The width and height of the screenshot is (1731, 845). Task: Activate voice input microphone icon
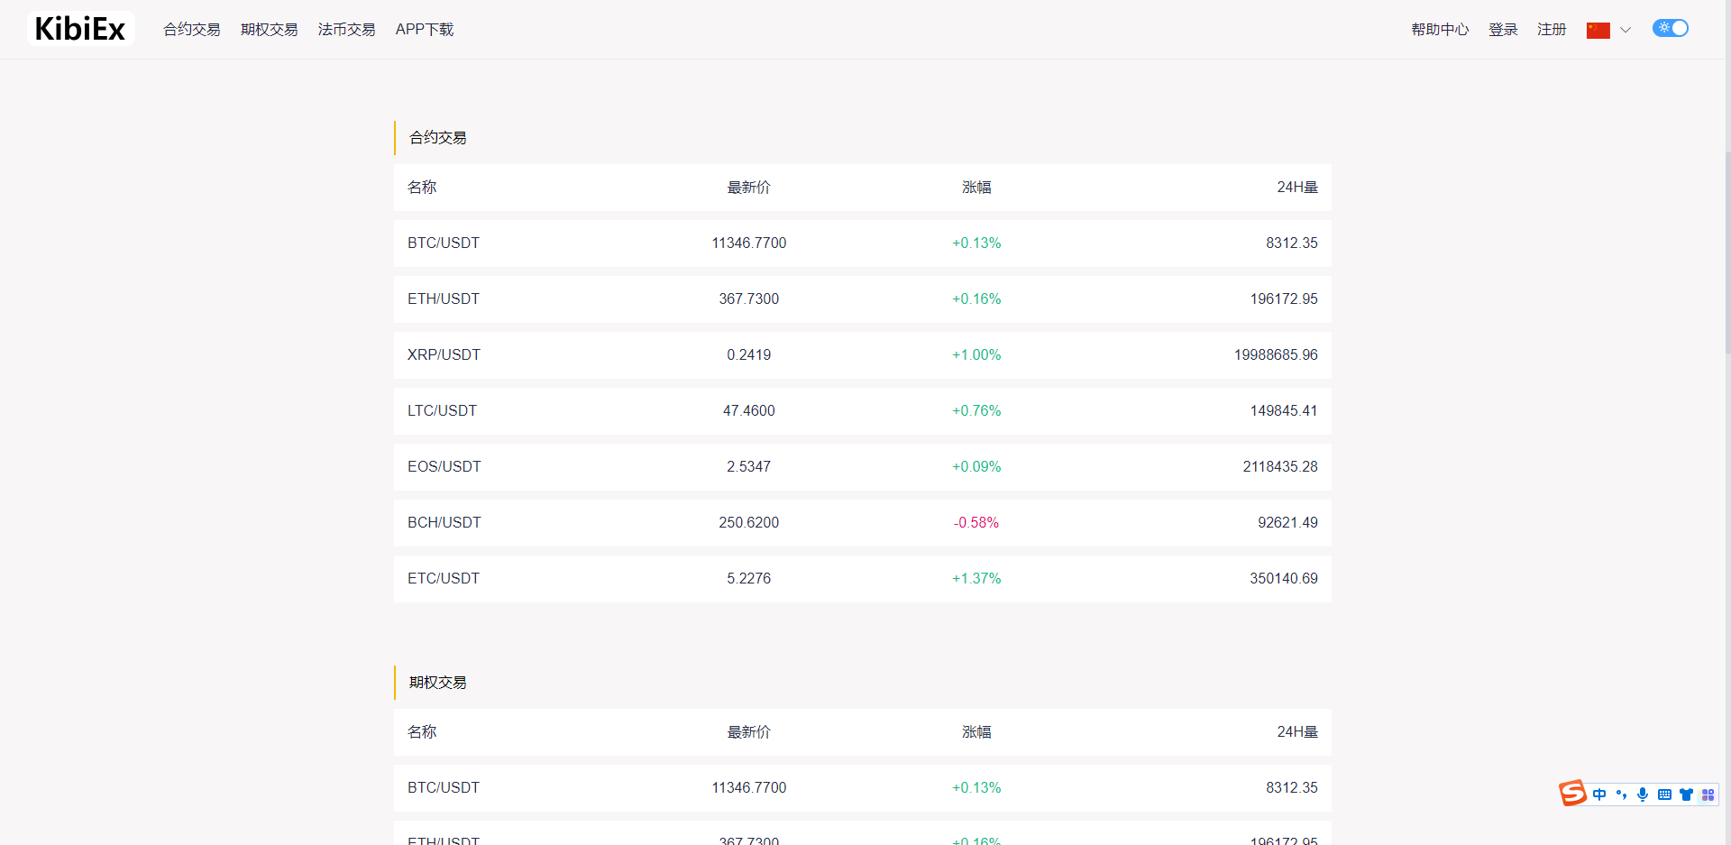coord(1644,794)
